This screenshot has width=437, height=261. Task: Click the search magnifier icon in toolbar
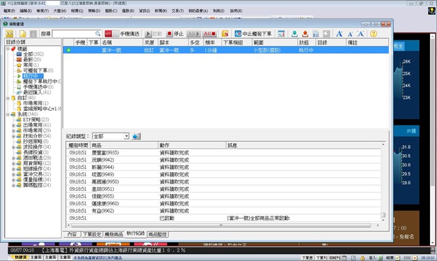(97, 33)
